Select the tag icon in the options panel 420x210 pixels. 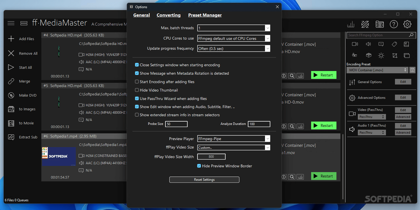(394, 44)
